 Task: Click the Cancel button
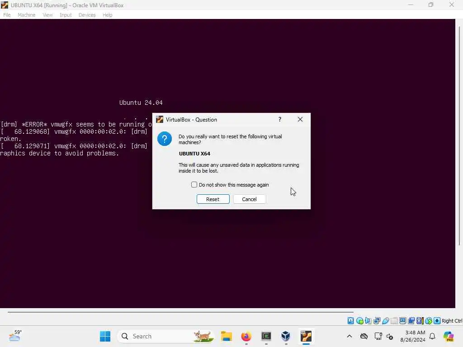coord(250,199)
